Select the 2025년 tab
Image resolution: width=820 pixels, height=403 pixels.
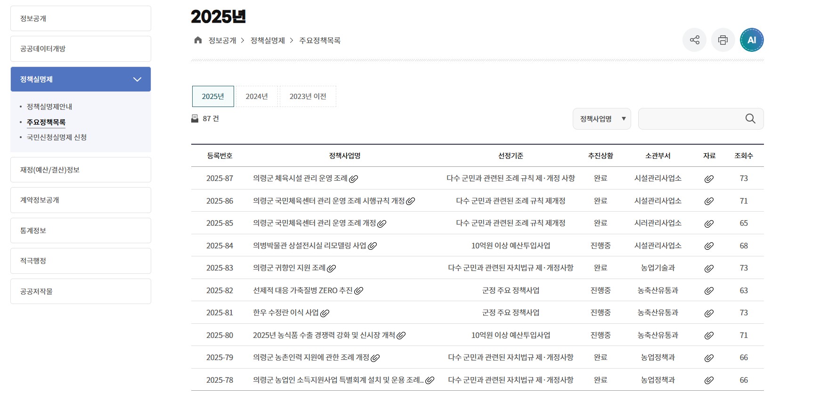click(x=213, y=96)
